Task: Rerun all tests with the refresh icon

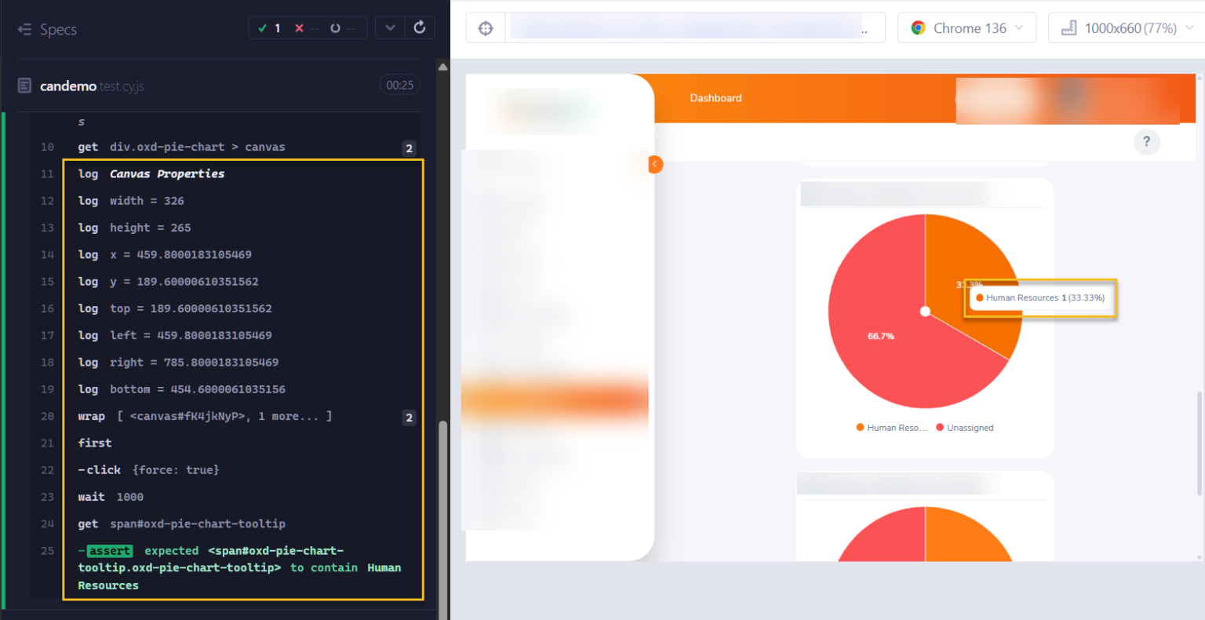Action: pyautogui.click(x=420, y=27)
